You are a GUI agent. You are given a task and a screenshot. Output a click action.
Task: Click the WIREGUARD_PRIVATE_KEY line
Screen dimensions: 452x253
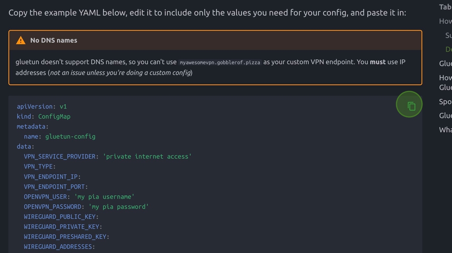[63, 227]
